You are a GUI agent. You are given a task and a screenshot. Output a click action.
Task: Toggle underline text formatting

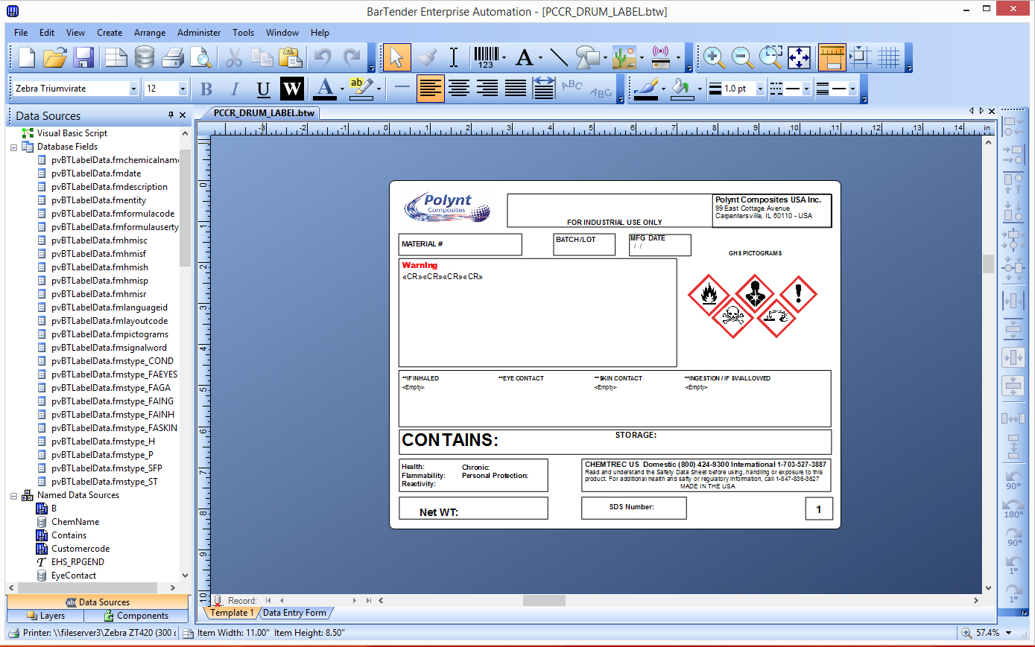(263, 89)
